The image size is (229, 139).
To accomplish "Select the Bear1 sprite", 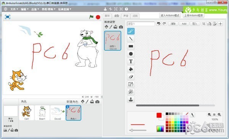I will [x=42, y=113].
